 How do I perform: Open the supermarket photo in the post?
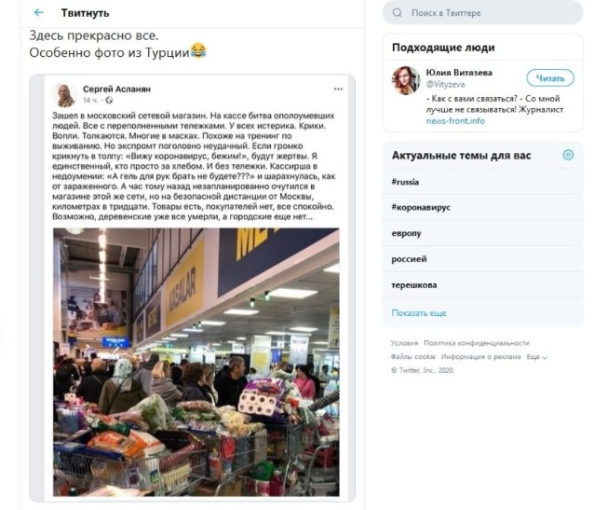[196, 362]
